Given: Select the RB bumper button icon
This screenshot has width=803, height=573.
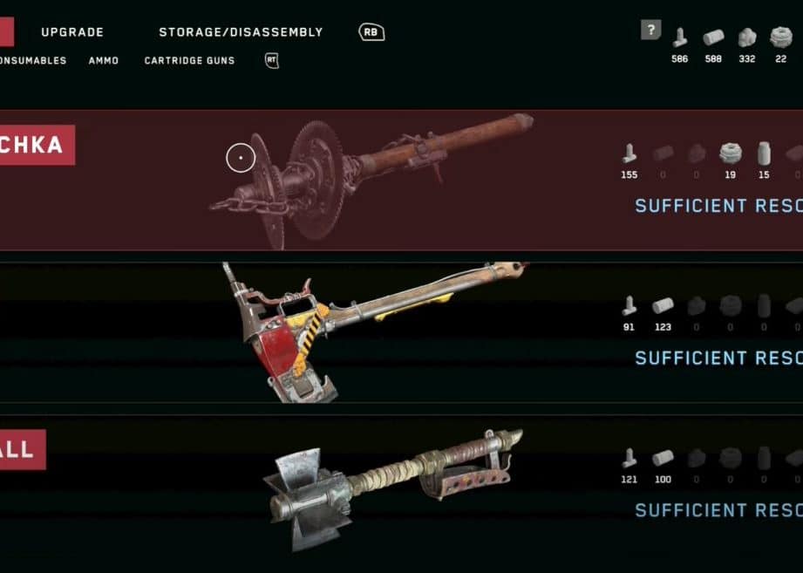Looking at the screenshot, I should click(x=371, y=32).
